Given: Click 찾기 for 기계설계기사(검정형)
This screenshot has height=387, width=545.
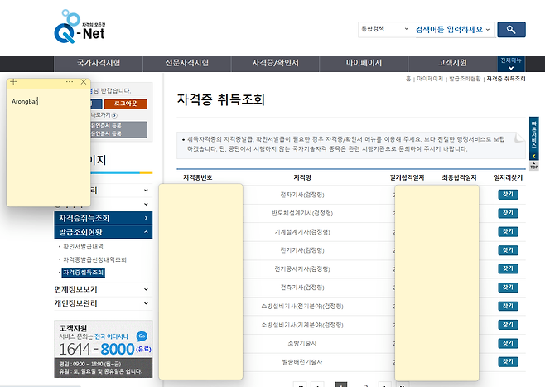Looking at the screenshot, I should pos(508,231).
